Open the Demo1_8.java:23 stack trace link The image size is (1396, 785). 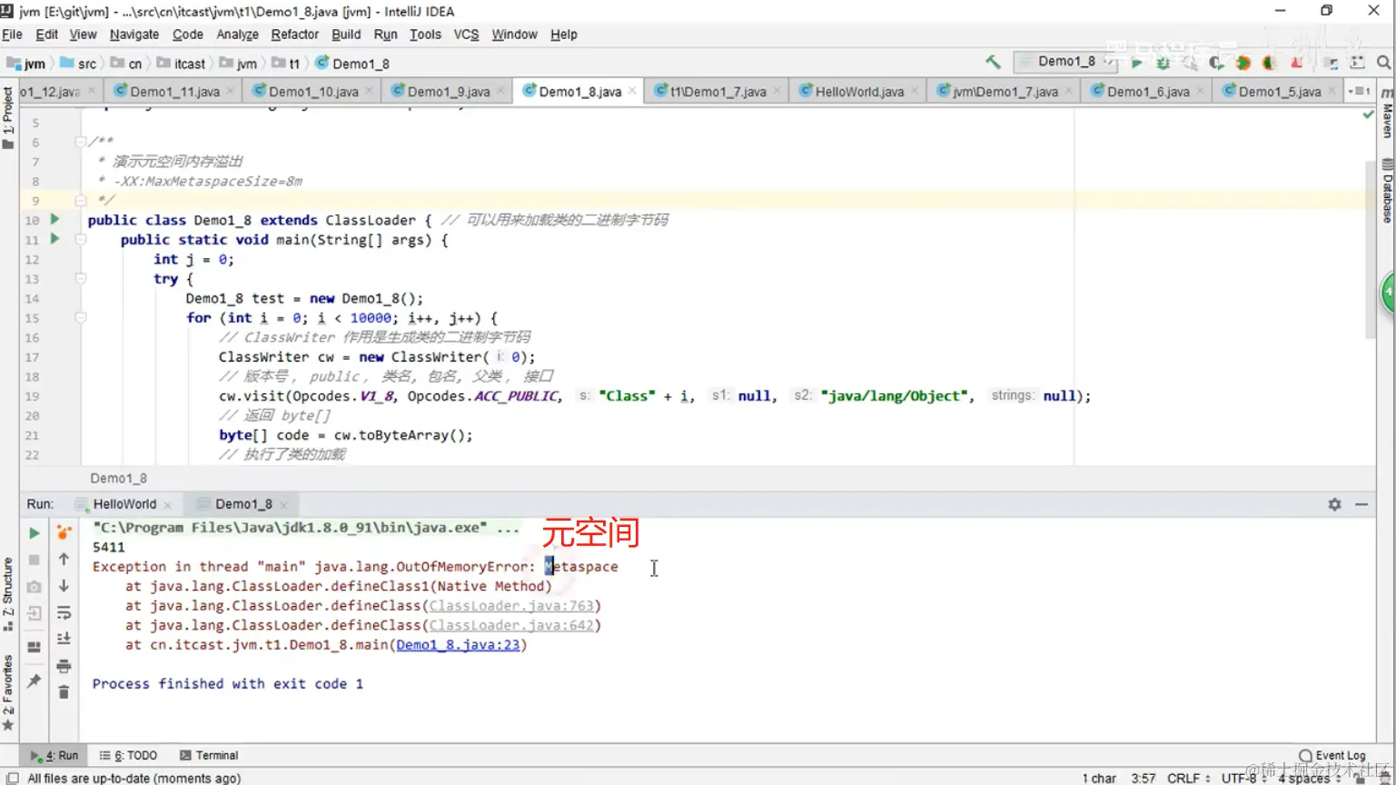458,645
